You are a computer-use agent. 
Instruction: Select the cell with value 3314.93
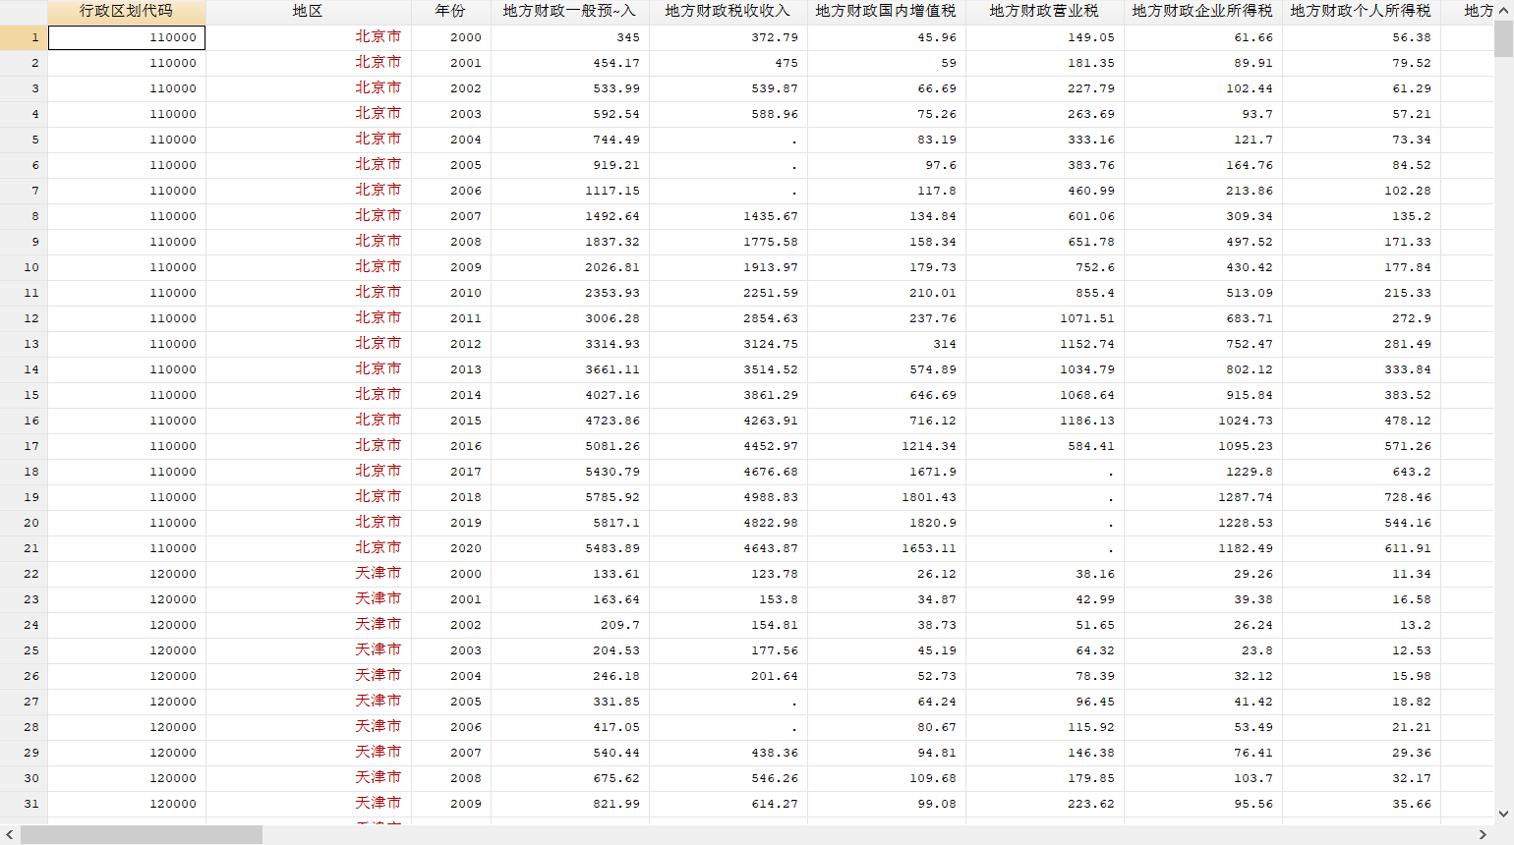pyautogui.click(x=570, y=344)
